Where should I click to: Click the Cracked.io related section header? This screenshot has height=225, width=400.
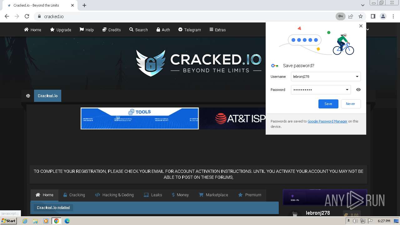pos(154,207)
